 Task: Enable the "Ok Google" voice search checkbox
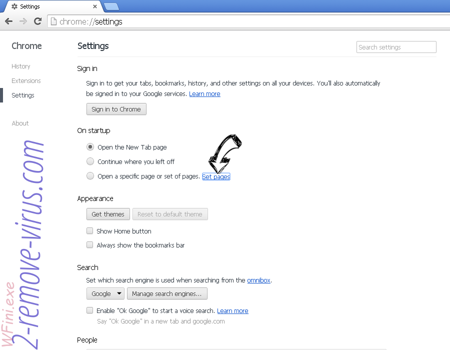(90, 310)
